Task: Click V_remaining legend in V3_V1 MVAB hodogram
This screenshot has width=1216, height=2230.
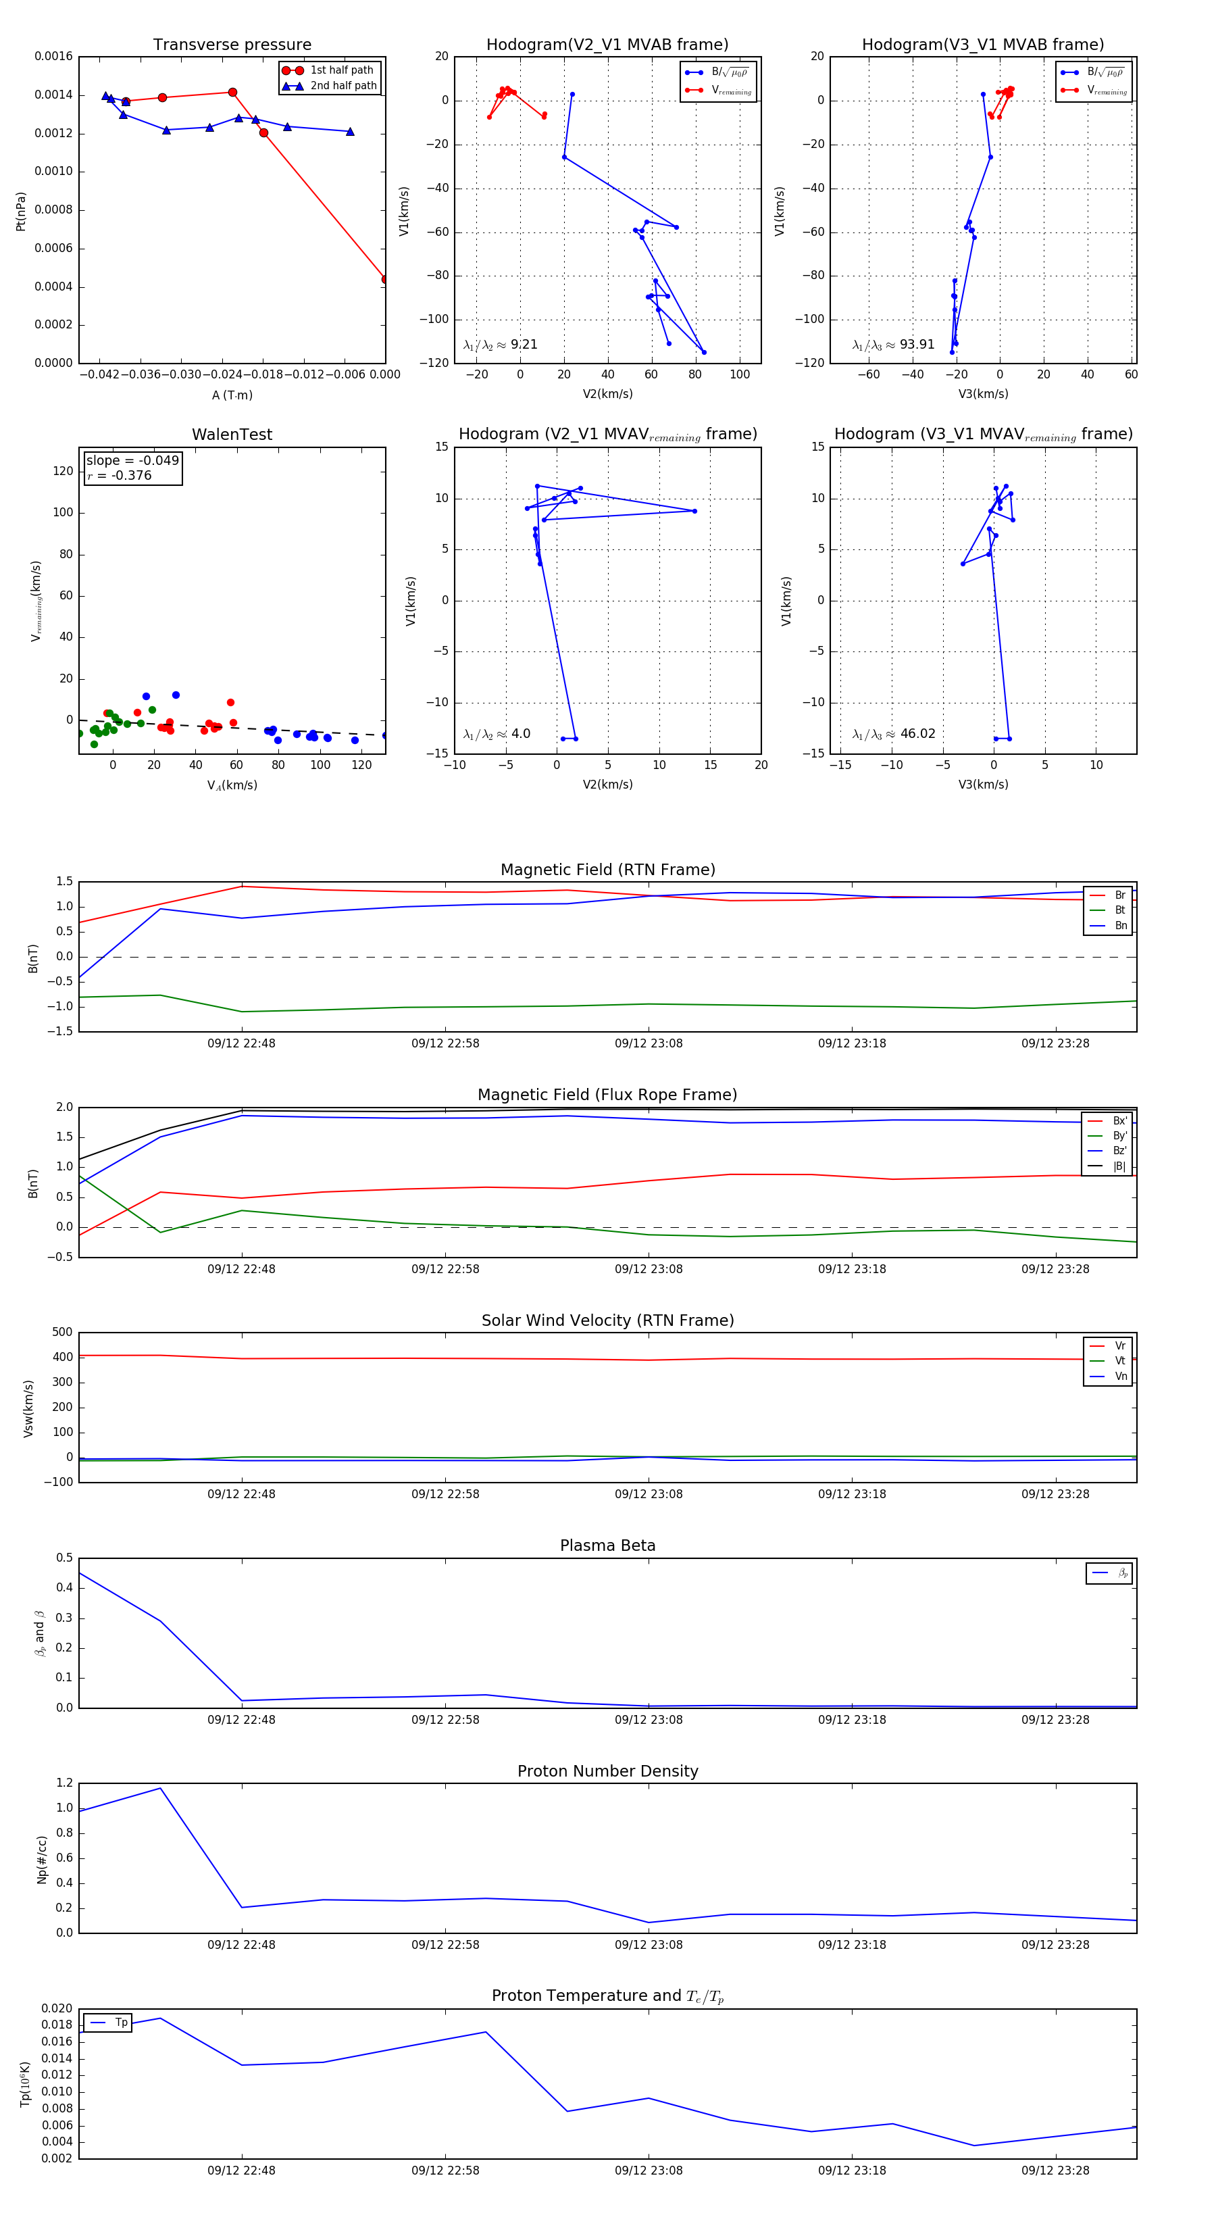Action: click(x=1094, y=90)
